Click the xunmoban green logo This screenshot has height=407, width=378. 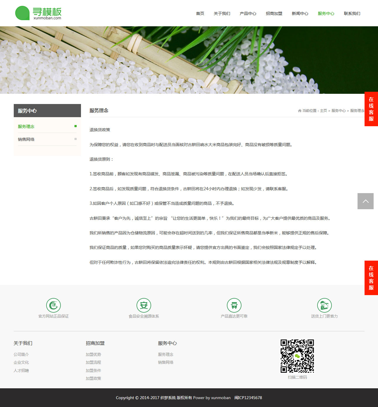pyautogui.click(x=38, y=13)
